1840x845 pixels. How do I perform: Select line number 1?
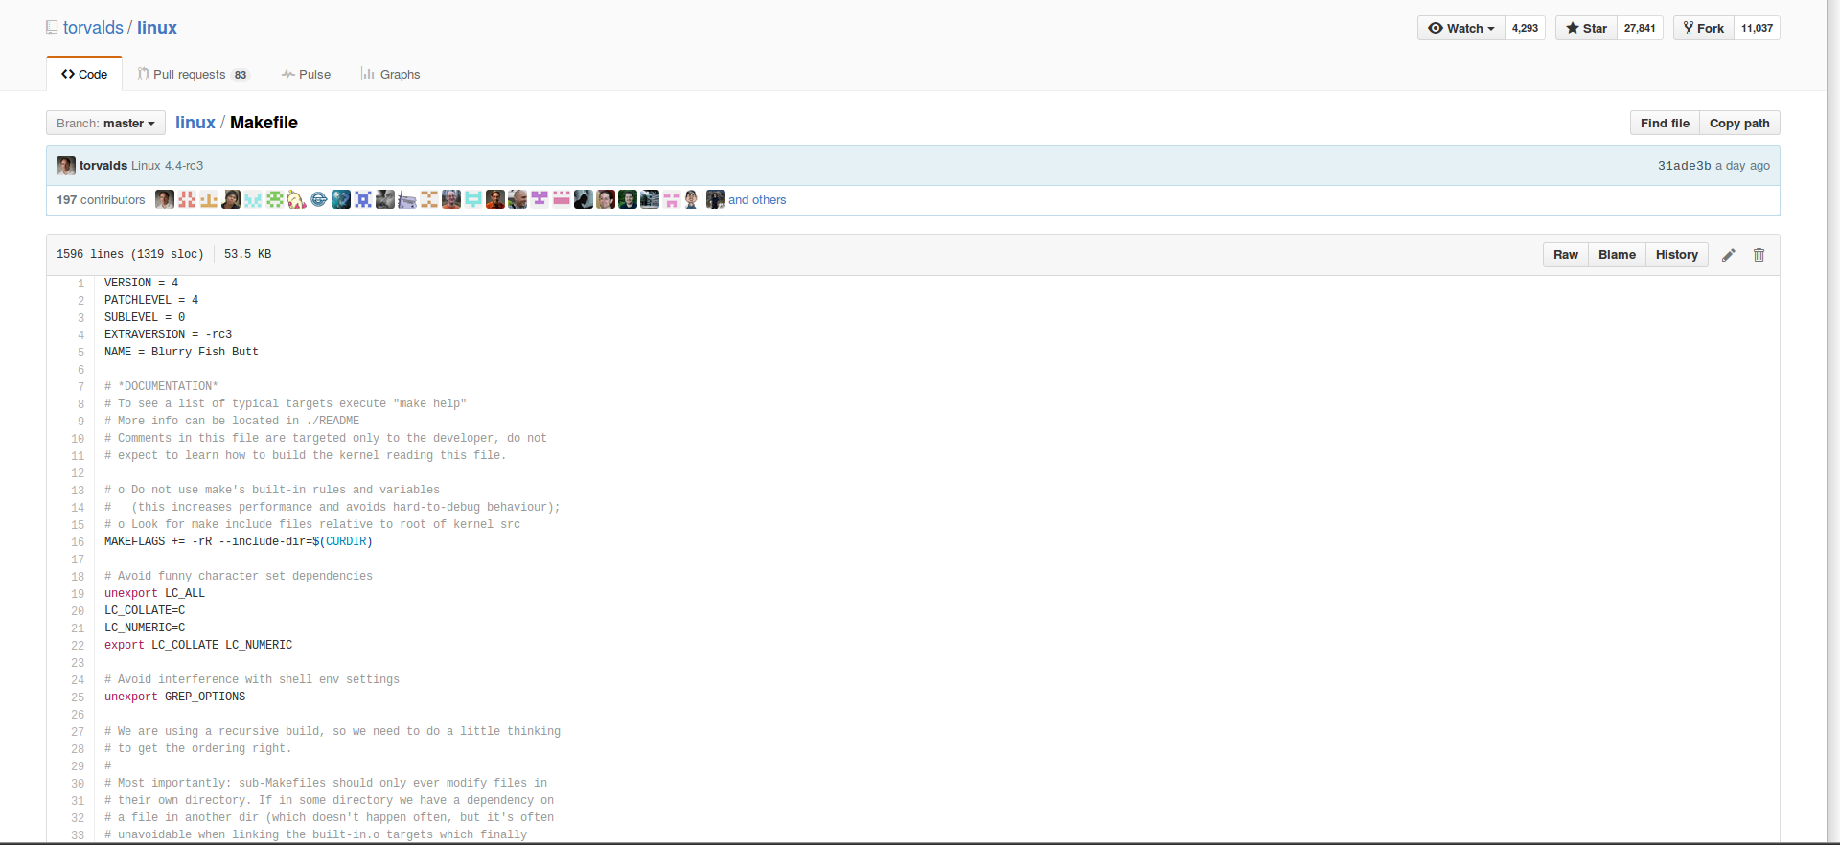pyautogui.click(x=81, y=283)
